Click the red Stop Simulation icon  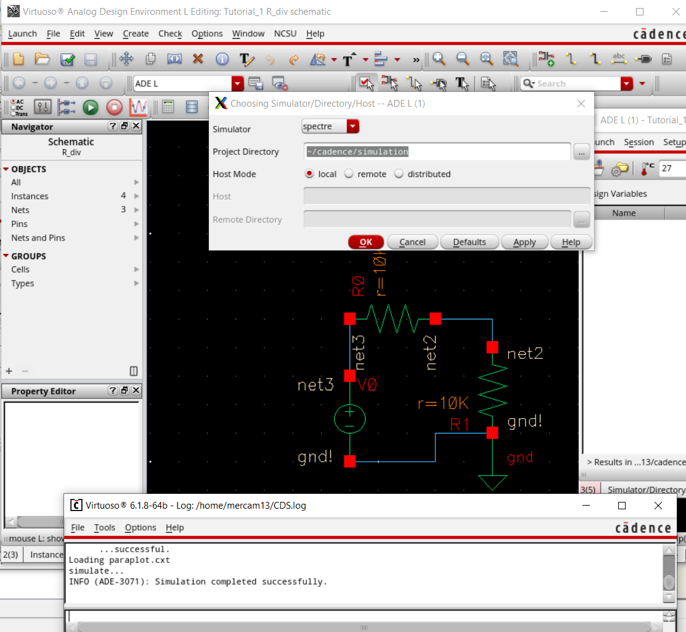tap(115, 107)
